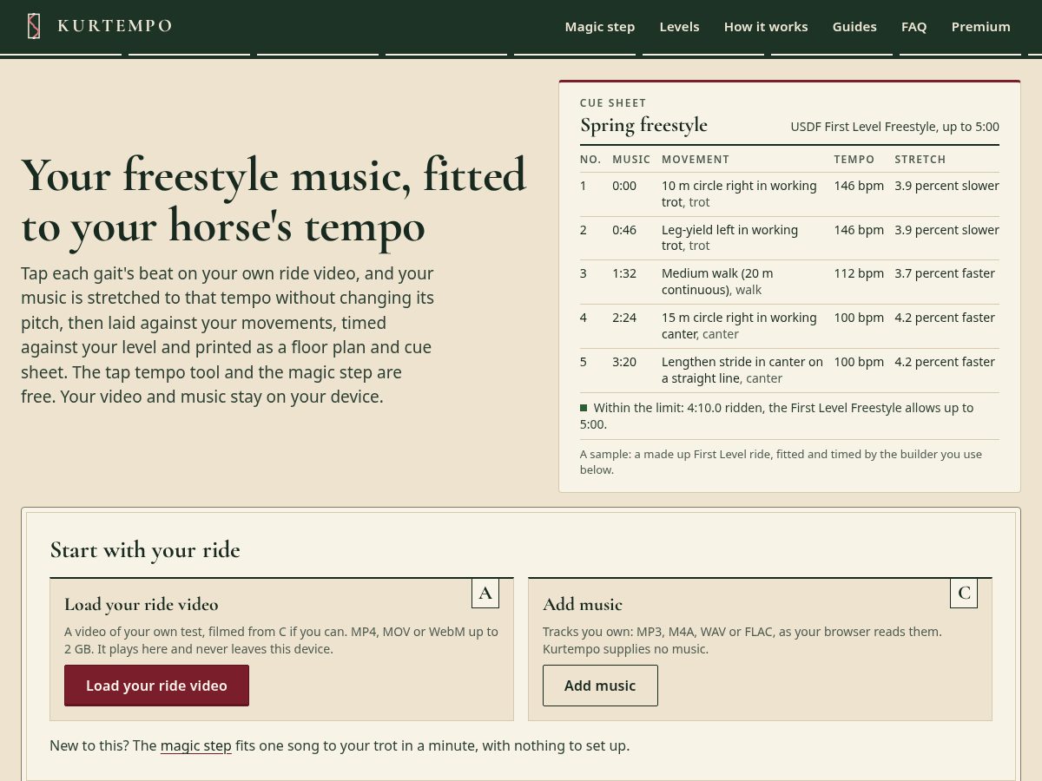This screenshot has height=781, width=1042.
Task: Click the 1:32 music time cell
Action: click(624, 273)
